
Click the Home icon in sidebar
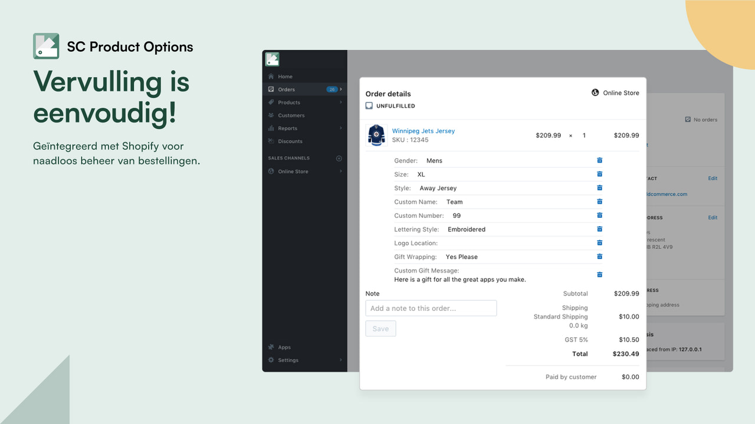271,77
